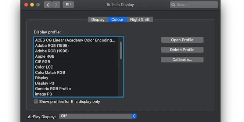
Task: Switch to the Night Shift tab
Action: click(140, 20)
